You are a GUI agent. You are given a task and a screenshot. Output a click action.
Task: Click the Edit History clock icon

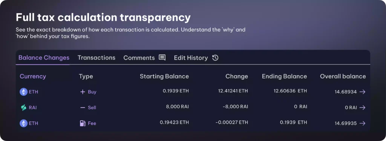(215, 58)
